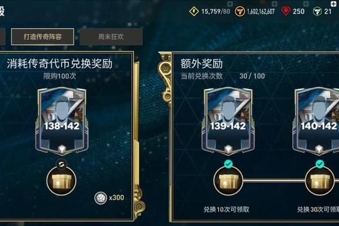Tap the gold coin currency icon

[x=240, y=11]
